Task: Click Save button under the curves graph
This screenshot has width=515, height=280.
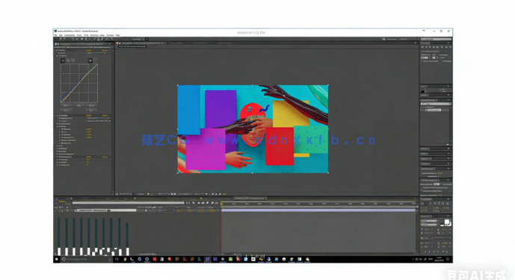Action: (67, 111)
